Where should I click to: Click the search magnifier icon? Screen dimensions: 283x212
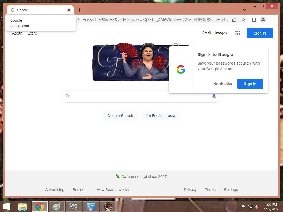[x=67, y=96]
